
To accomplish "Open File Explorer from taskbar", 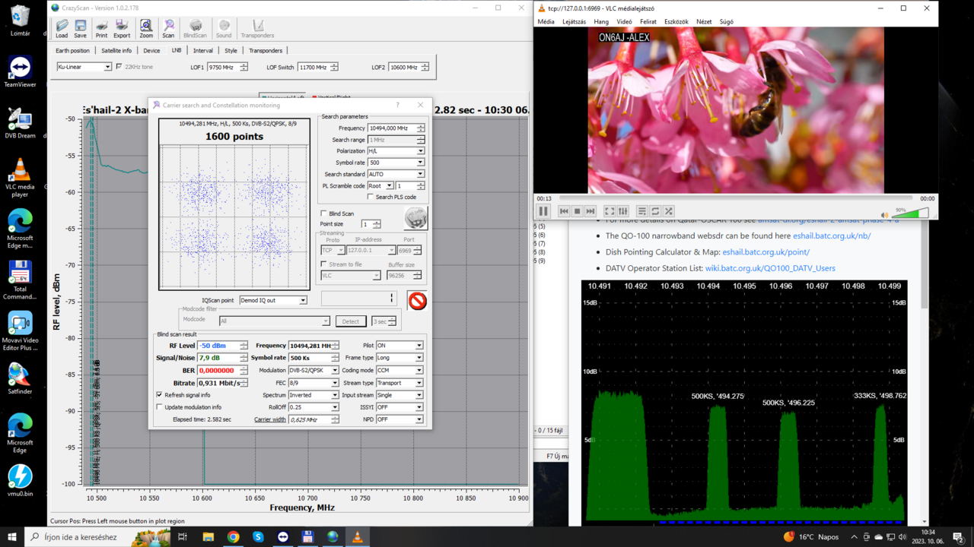I will pyautogui.click(x=208, y=536).
